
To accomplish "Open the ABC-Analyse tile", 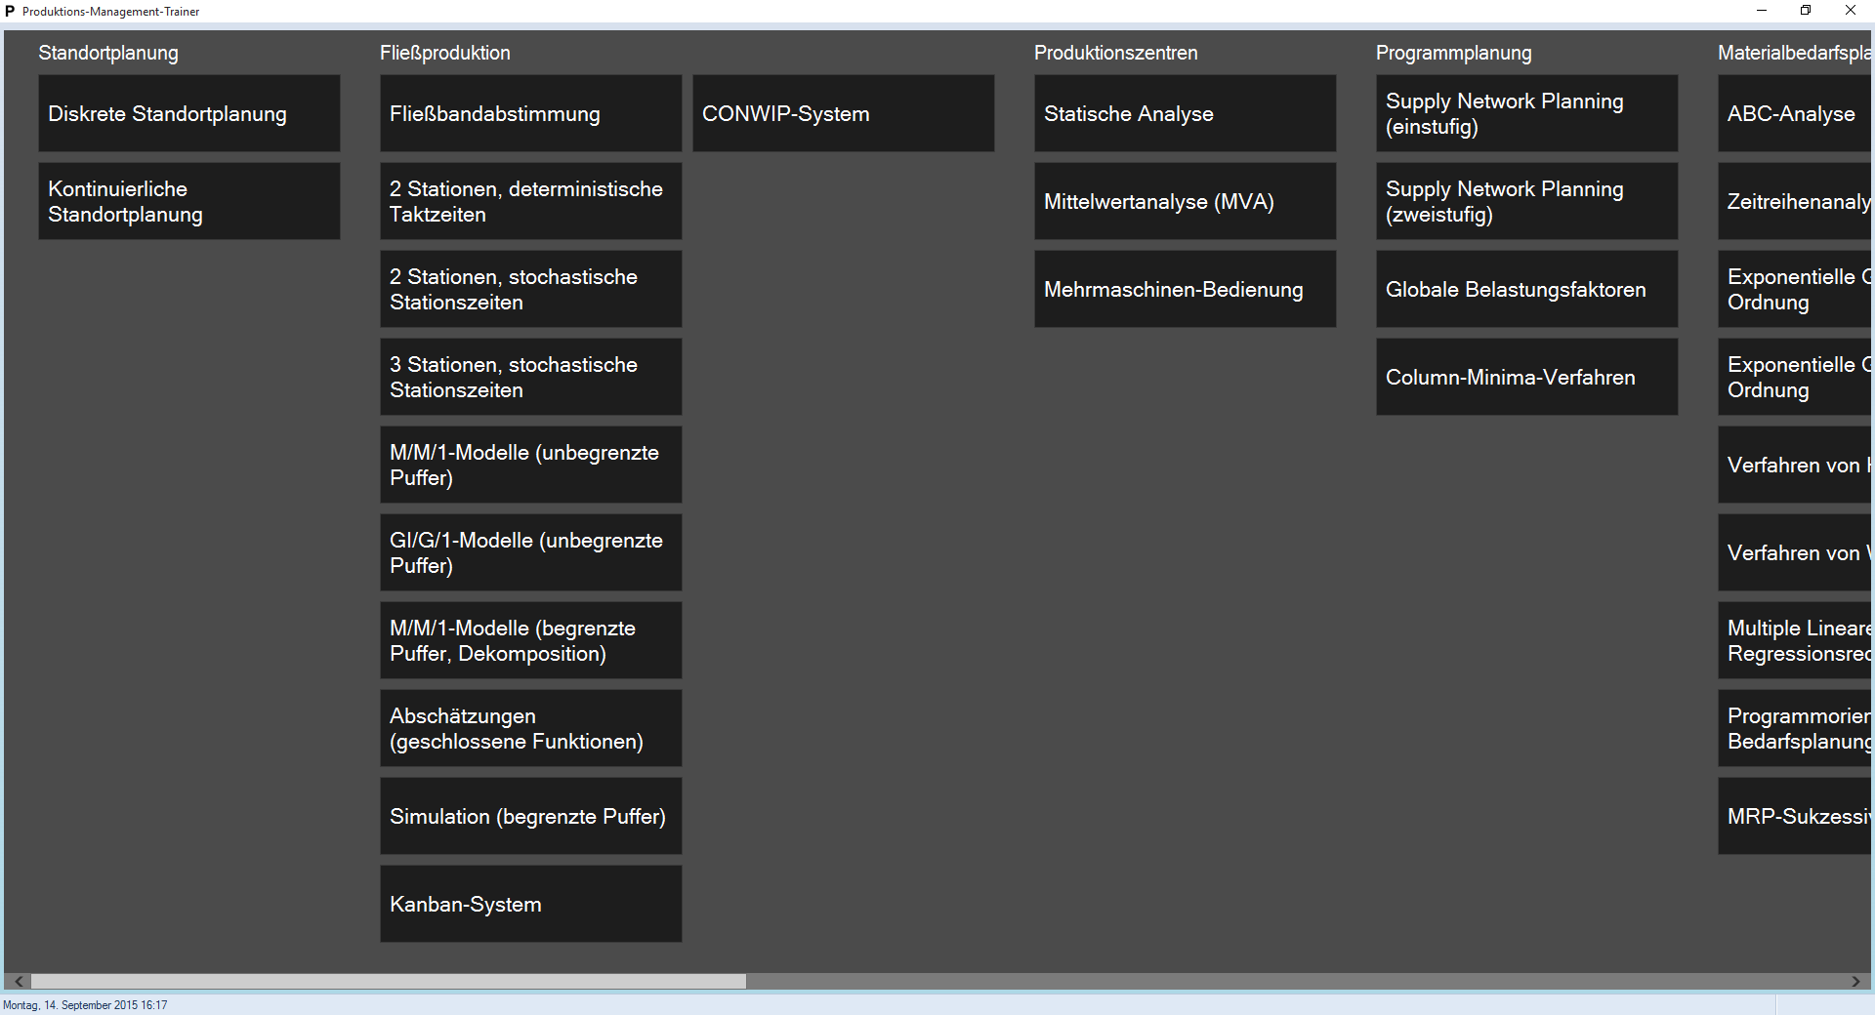I will point(1794,113).
